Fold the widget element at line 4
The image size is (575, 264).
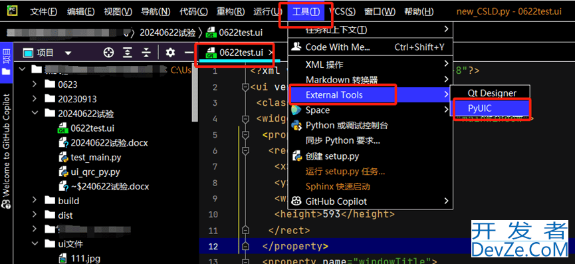coord(245,119)
